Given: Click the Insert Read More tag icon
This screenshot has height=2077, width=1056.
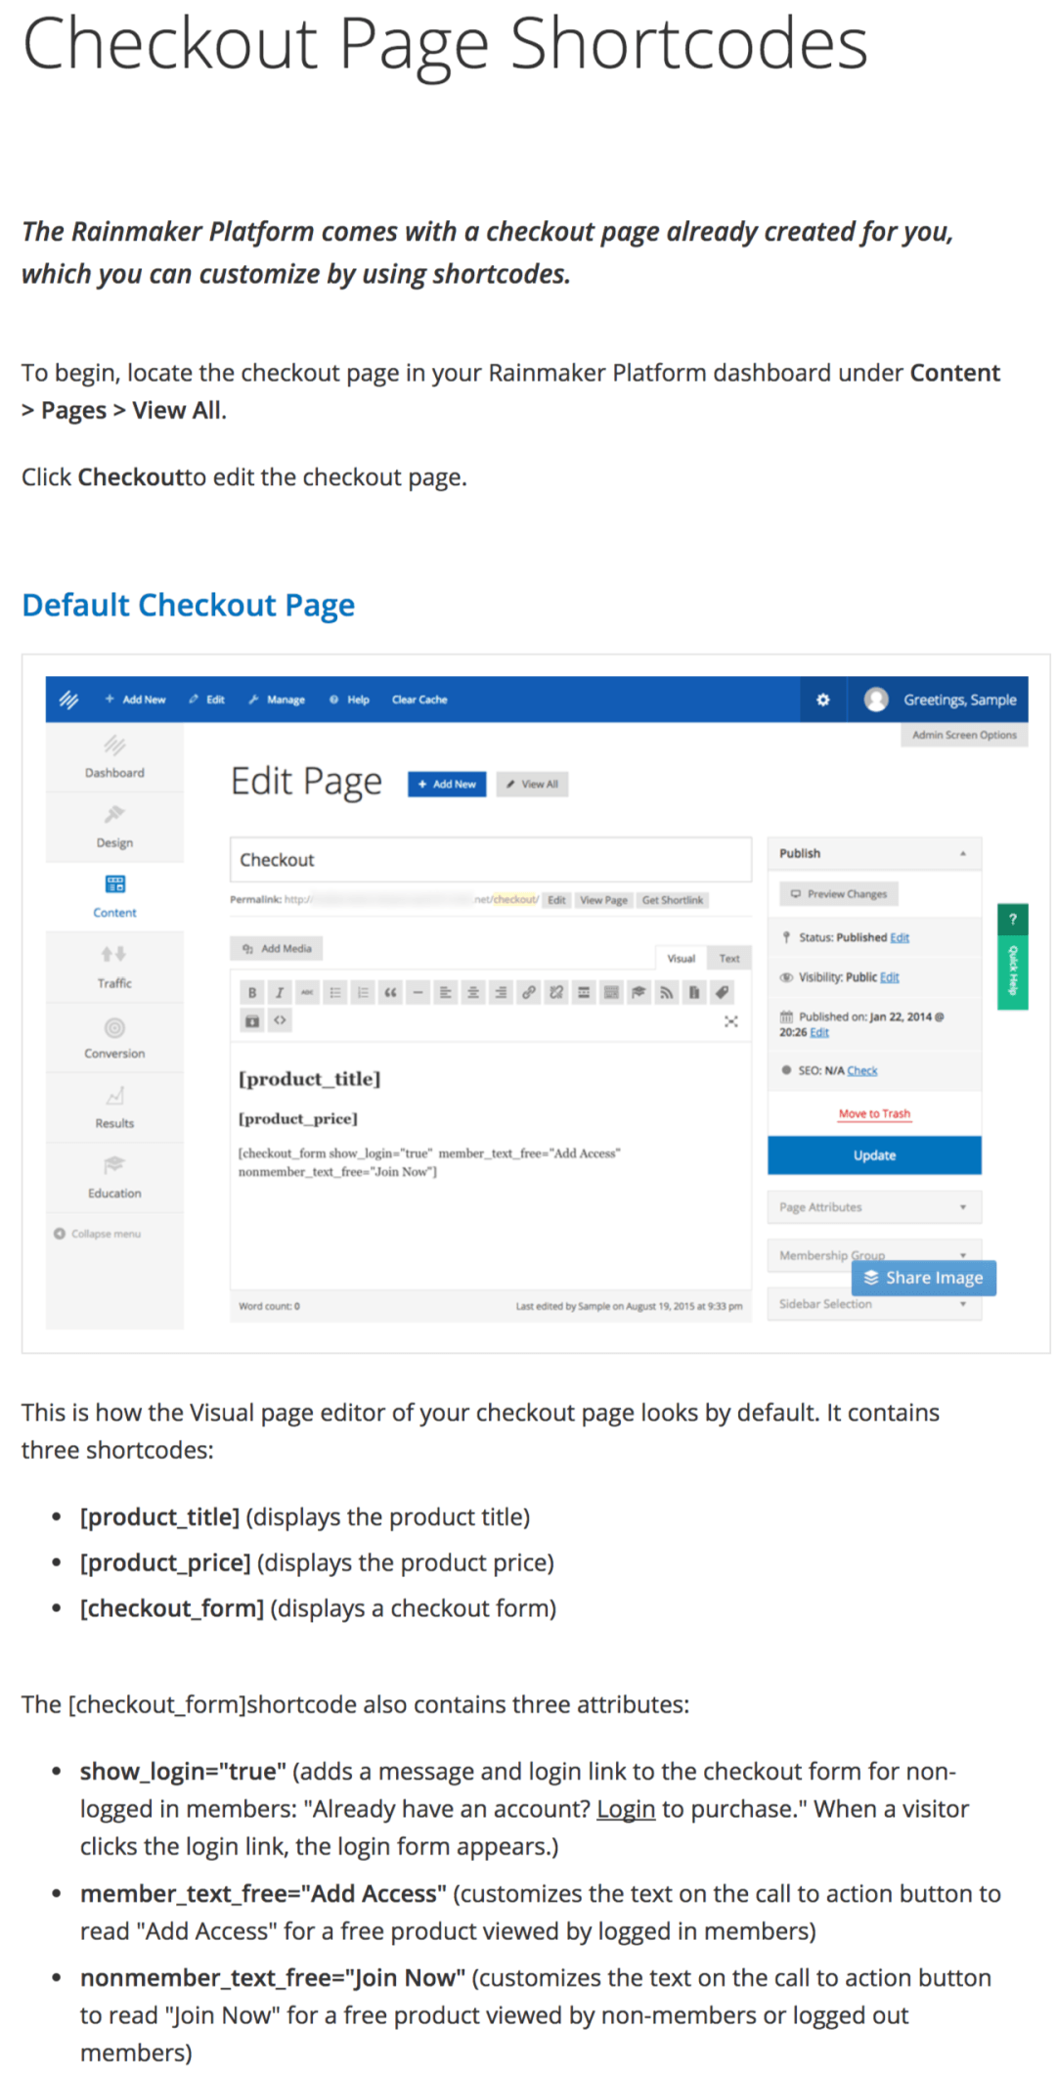Looking at the screenshot, I should point(583,992).
